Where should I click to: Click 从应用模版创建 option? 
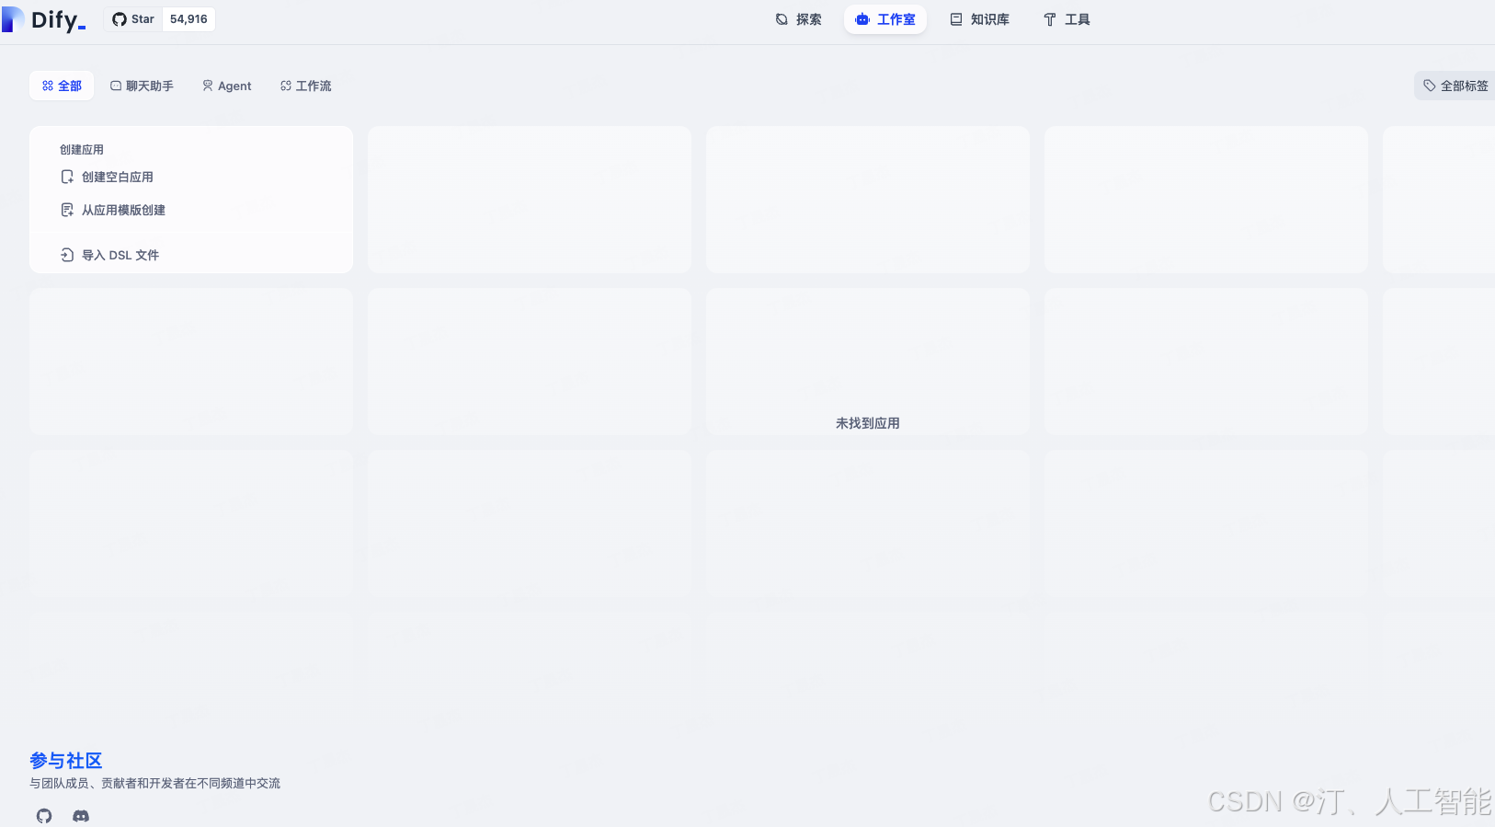tap(123, 210)
